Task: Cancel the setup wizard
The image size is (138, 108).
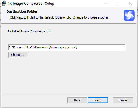Action: (123, 100)
